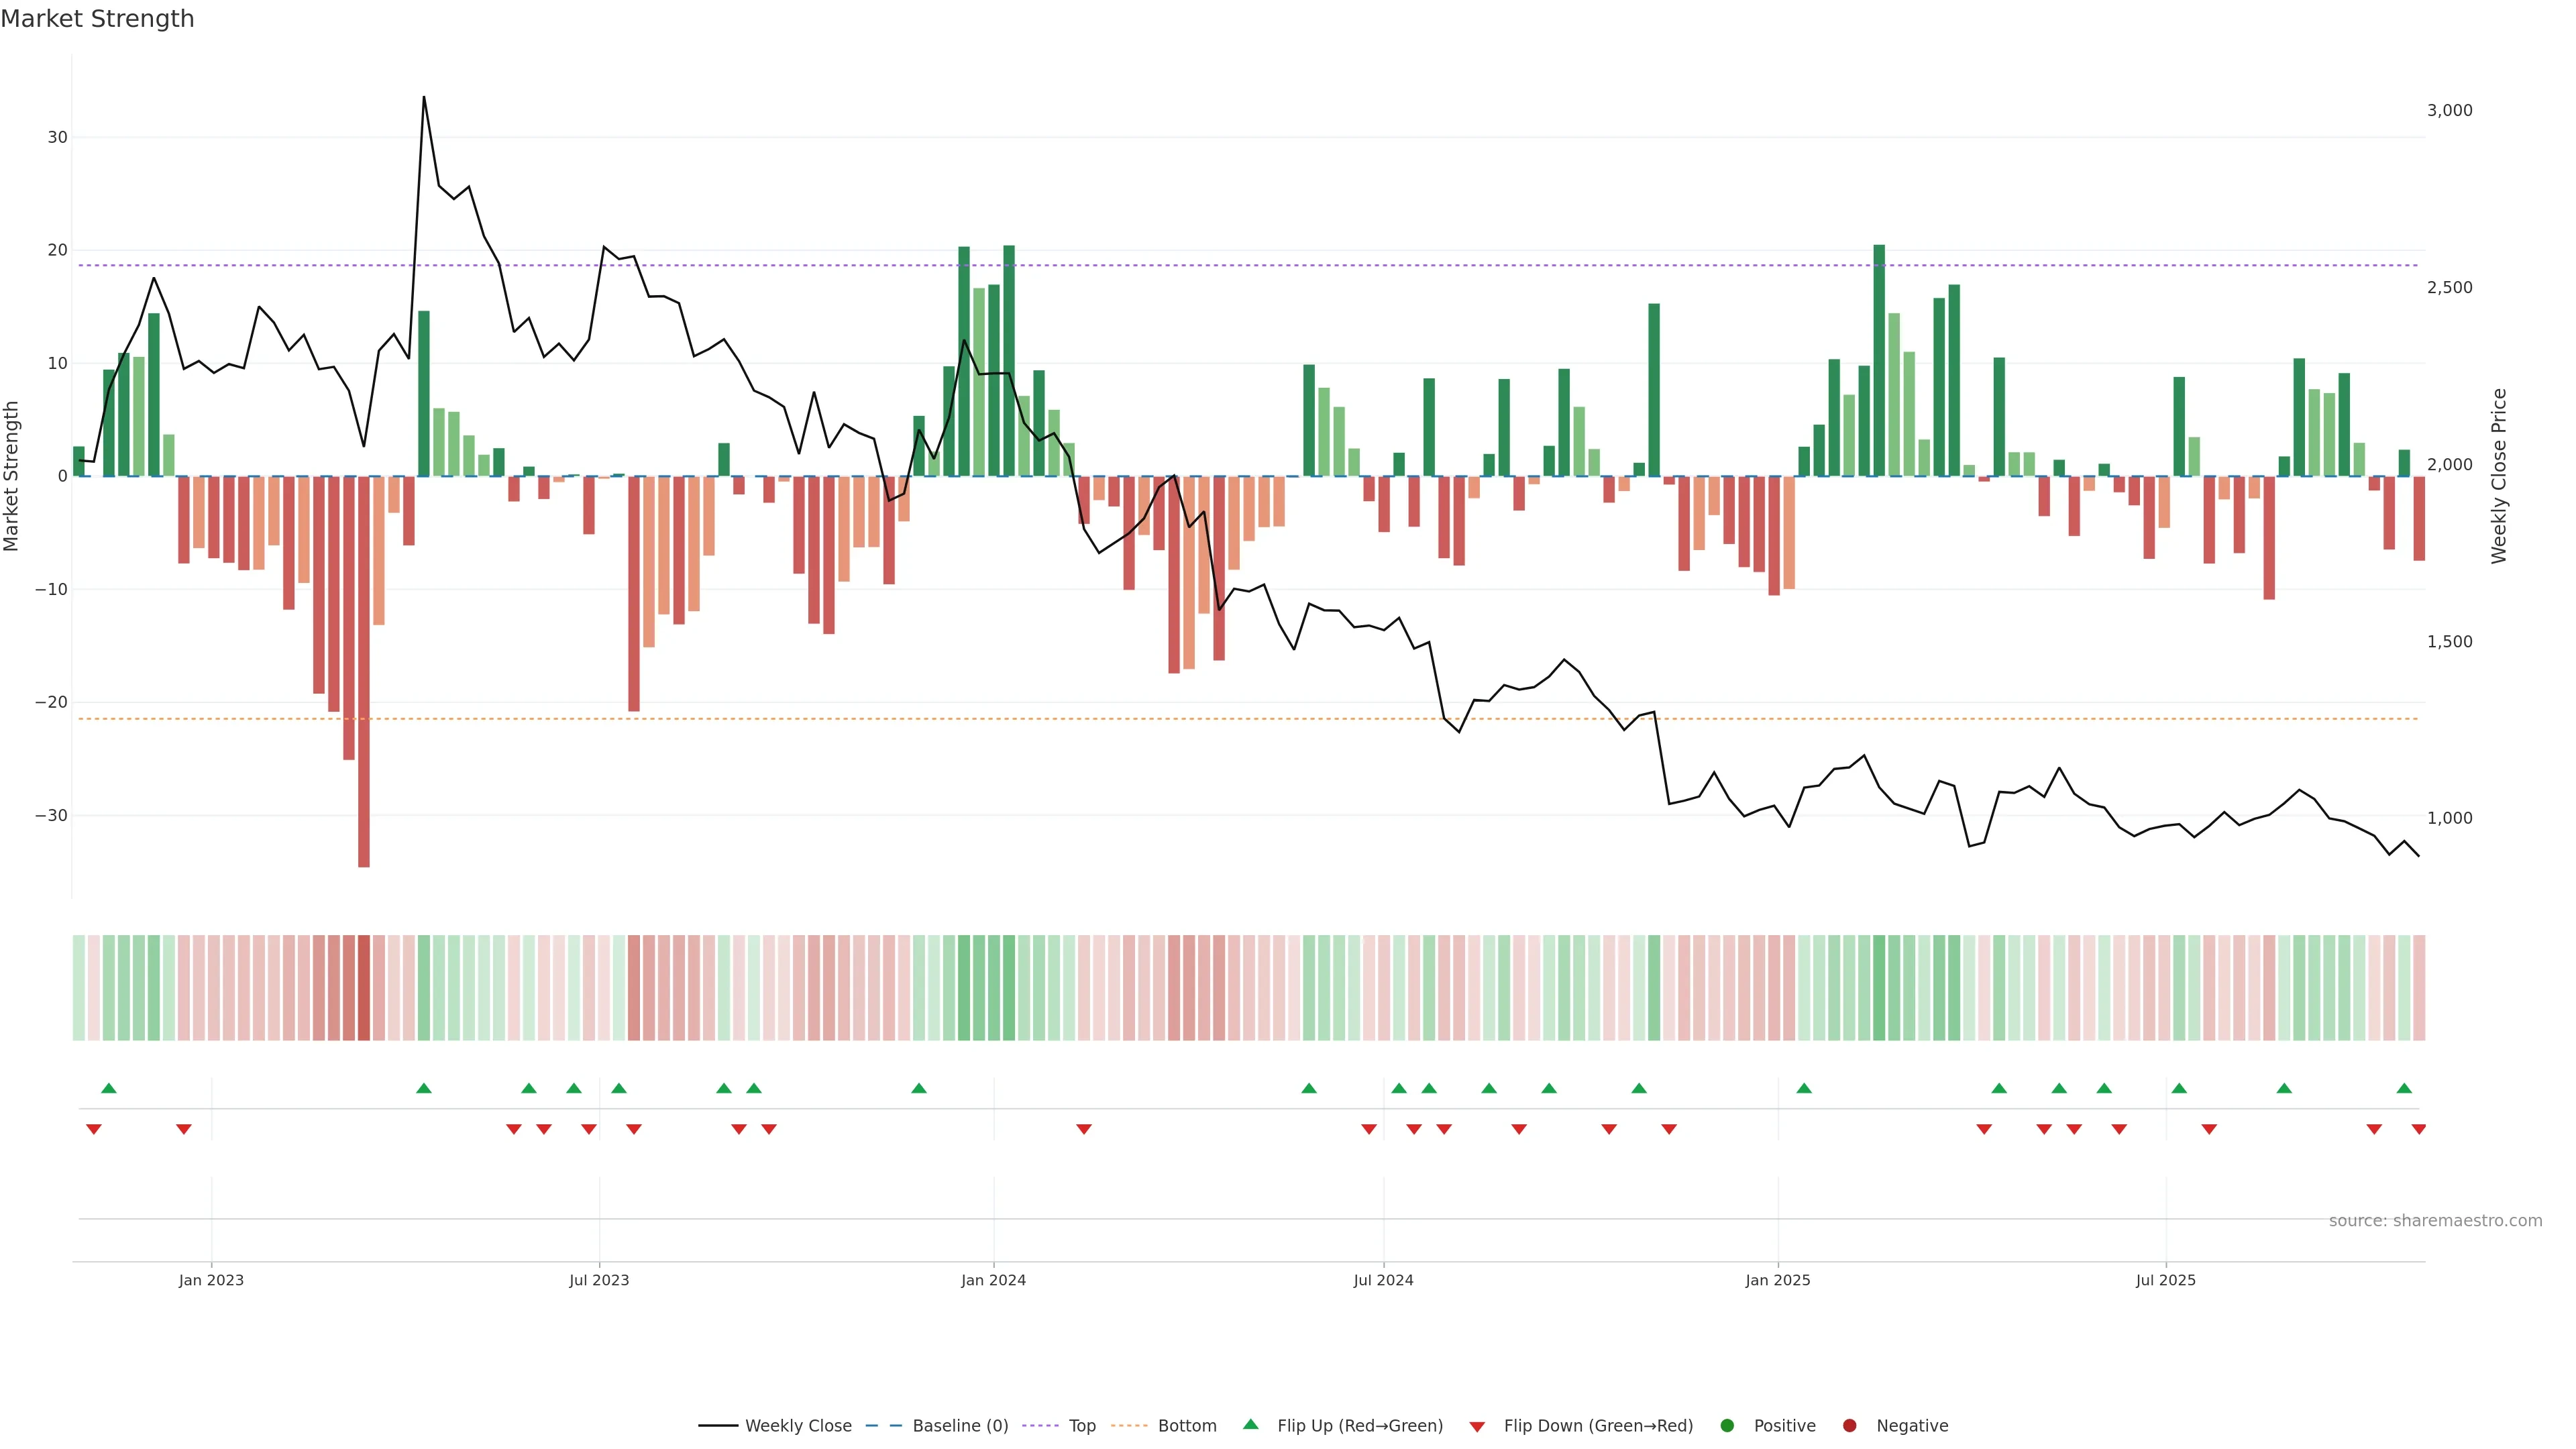Click Flip Up green triangle legend icon
Screen dimensions: 2576x1449
(x=1250, y=1425)
